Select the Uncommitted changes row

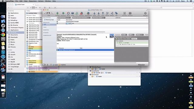pyautogui.click(x=102, y=21)
